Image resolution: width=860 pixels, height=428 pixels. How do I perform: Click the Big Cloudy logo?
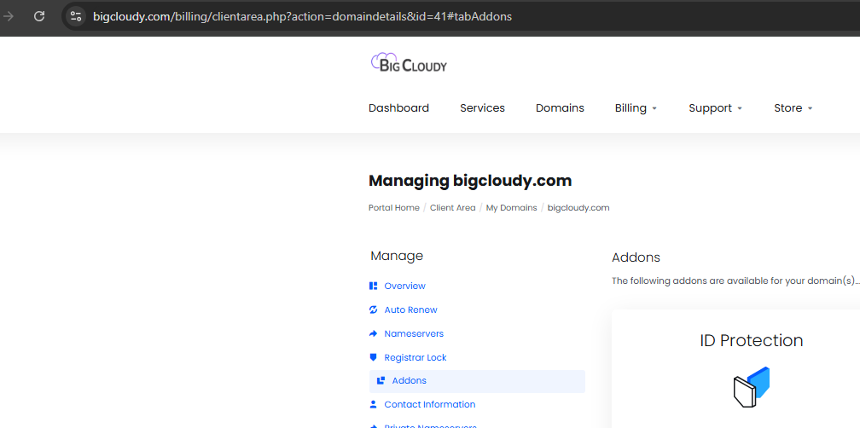409,62
